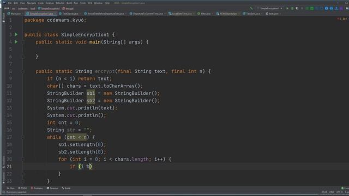Open the Analyze menu

(x=50, y=3)
